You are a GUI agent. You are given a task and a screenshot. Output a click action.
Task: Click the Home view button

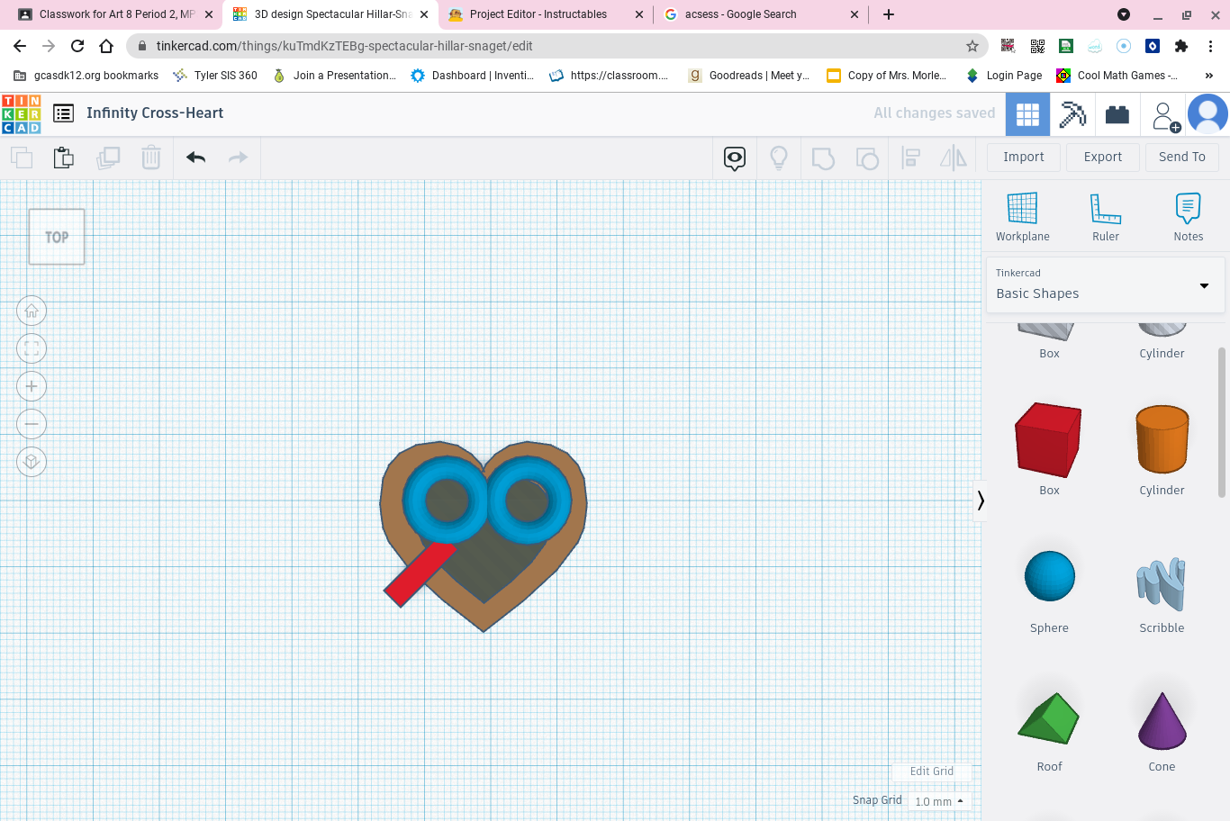32,311
